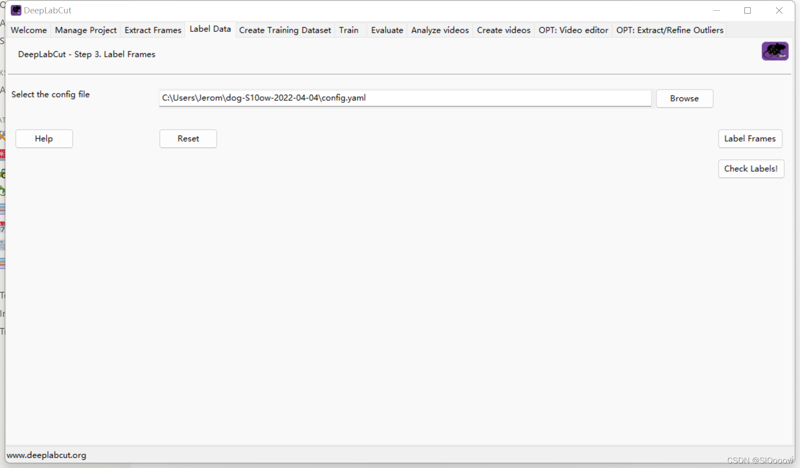This screenshot has height=468, width=800.
Task: Open the Analyze videos tab
Action: click(x=440, y=30)
